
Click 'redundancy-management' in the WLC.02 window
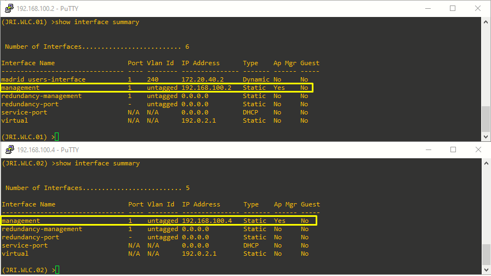pos(42,229)
